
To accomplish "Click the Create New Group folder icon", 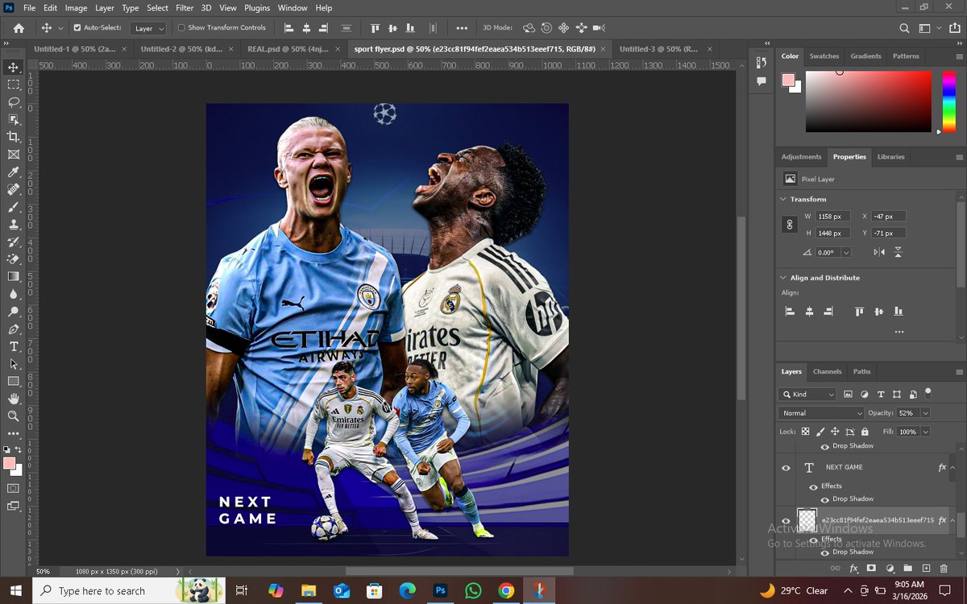I will (907, 569).
